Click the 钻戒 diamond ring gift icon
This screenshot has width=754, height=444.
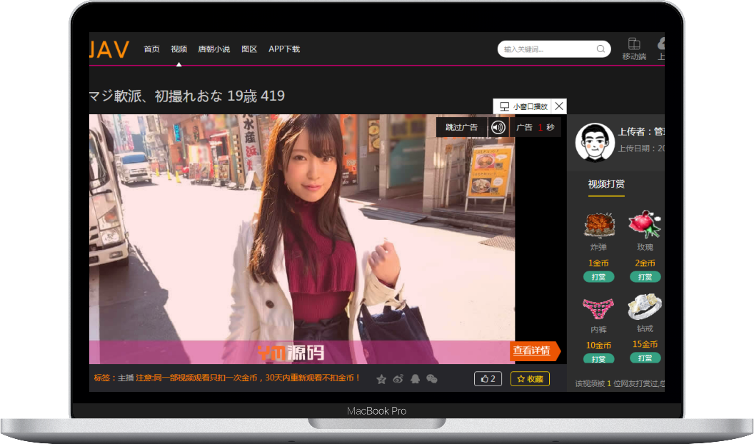click(x=645, y=306)
